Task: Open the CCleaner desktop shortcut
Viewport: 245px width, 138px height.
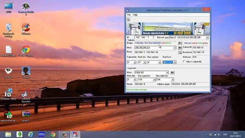Action: (26, 29)
